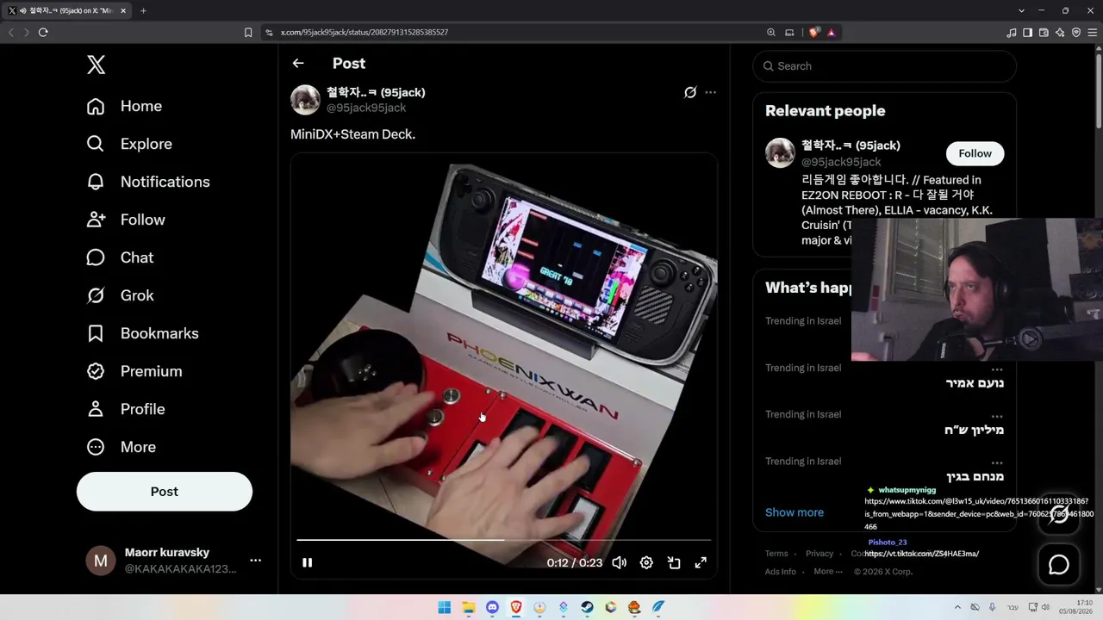Image resolution: width=1103 pixels, height=620 pixels.
Task: Follow 95jack in Relevant people
Action: point(975,153)
